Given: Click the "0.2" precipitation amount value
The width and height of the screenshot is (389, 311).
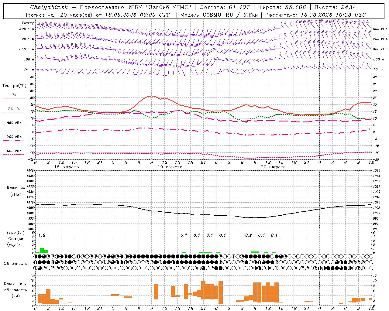Looking at the screenshot, I should (249, 235).
